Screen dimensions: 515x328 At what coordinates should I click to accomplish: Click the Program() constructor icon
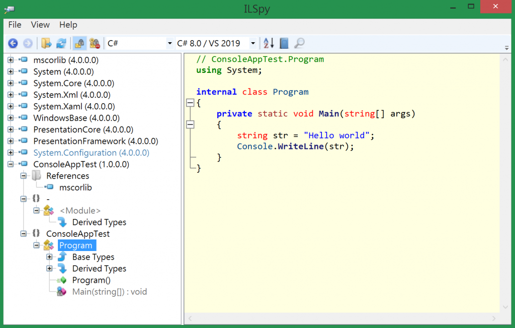(61, 280)
